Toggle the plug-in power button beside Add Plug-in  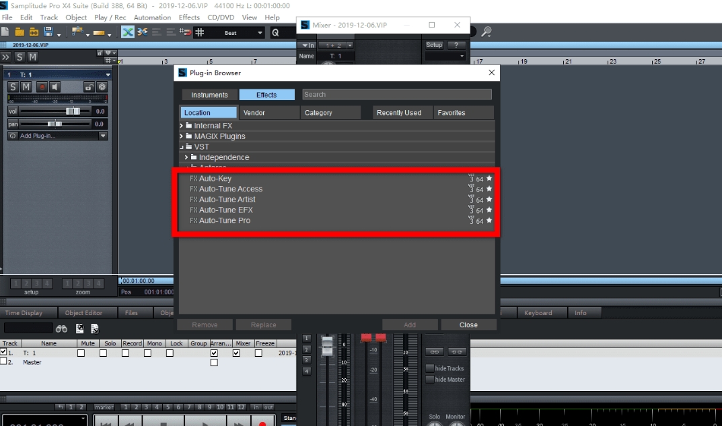tap(13, 136)
